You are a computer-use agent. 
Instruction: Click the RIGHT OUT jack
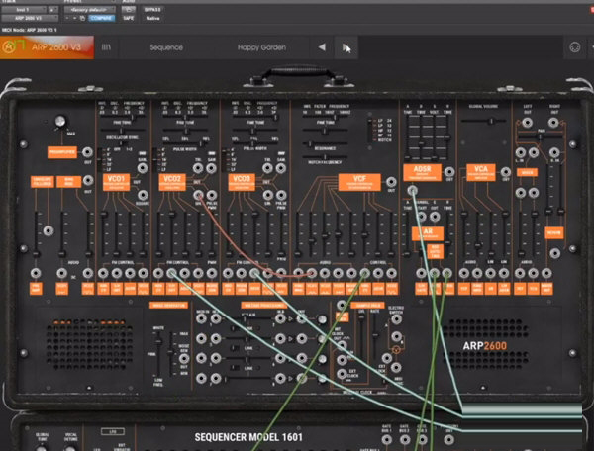(553, 123)
